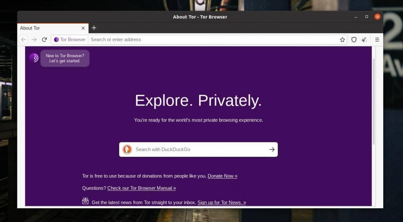The height and width of the screenshot is (222, 403).
Task: Open Check our Tor Browser Manual link
Action: (142, 188)
